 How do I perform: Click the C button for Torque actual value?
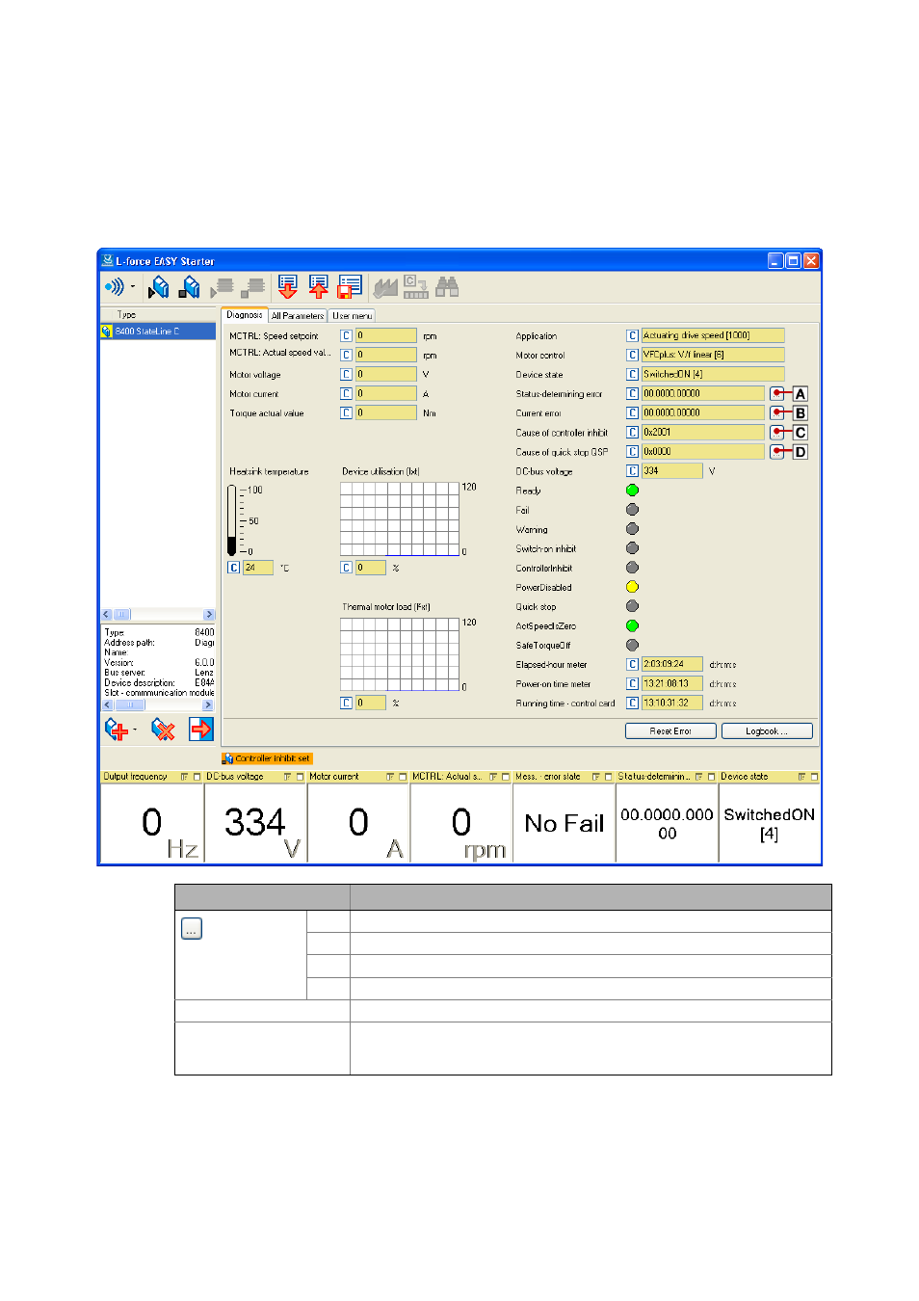pos(346,413)
